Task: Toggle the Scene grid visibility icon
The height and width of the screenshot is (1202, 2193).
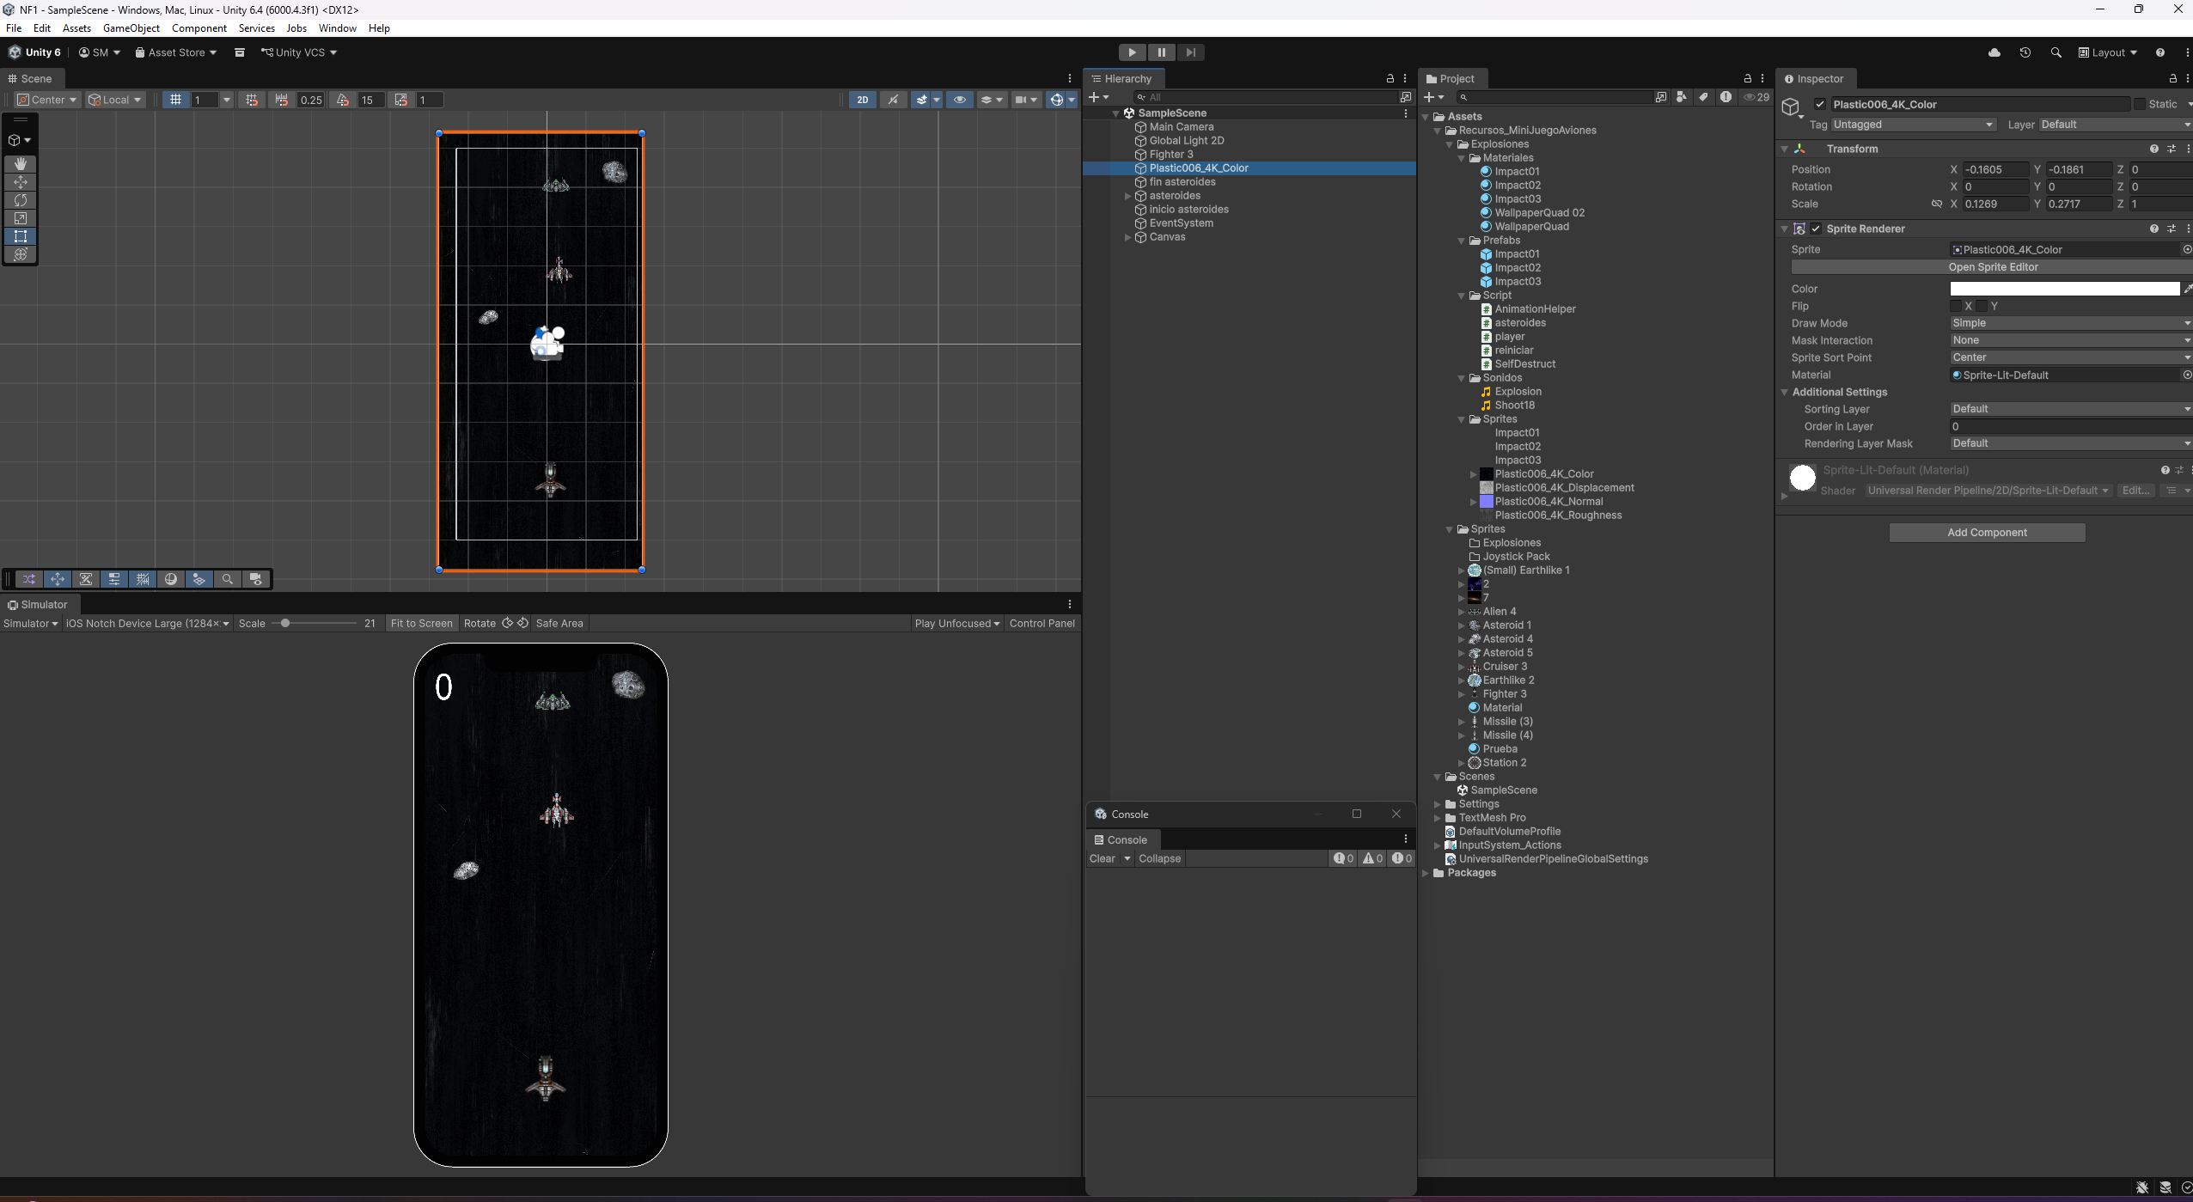Action: [175, 100]
